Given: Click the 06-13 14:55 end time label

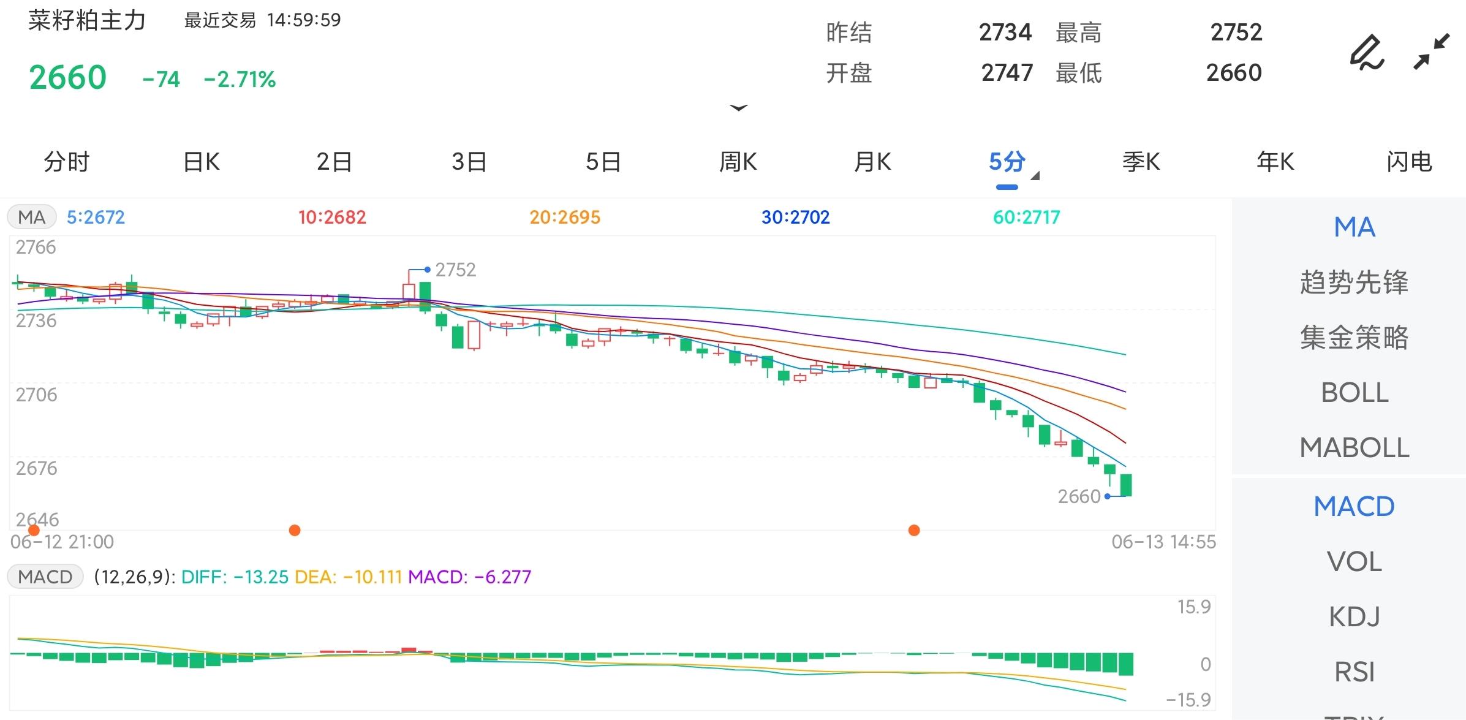Looking at the screenshot, I should [1164, 542].
